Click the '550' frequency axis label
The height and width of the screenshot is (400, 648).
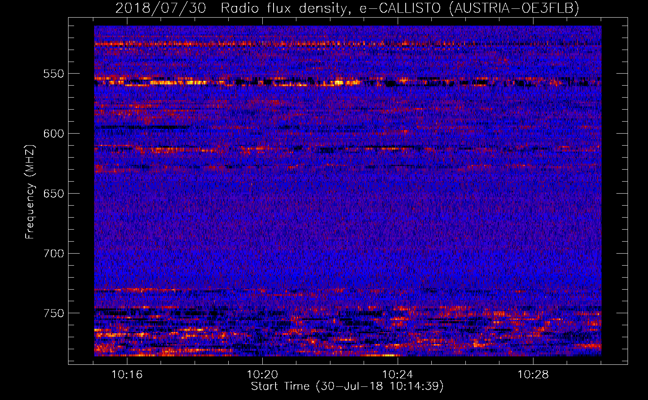(54, 74)
